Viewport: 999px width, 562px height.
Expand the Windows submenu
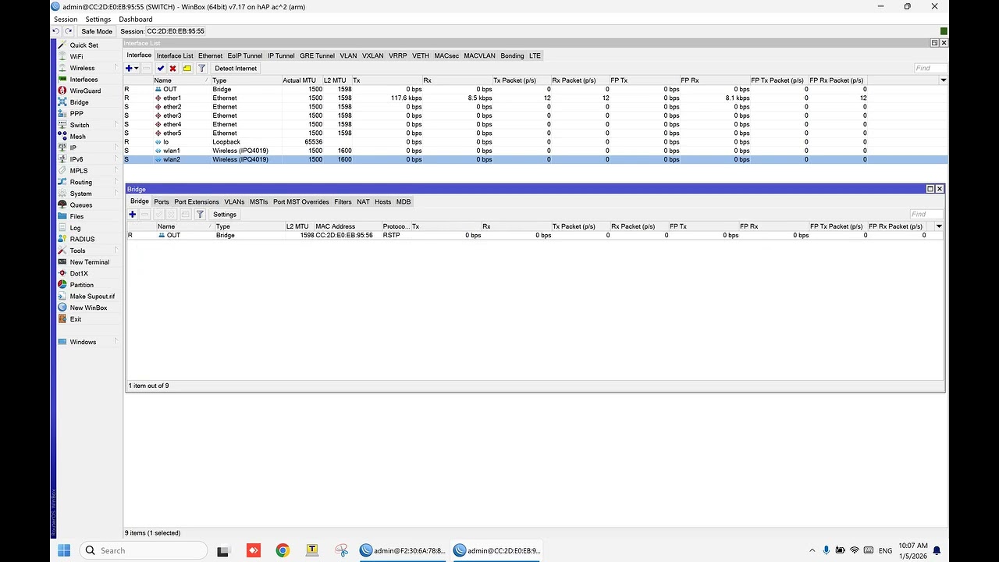click(x=117, y=342)
